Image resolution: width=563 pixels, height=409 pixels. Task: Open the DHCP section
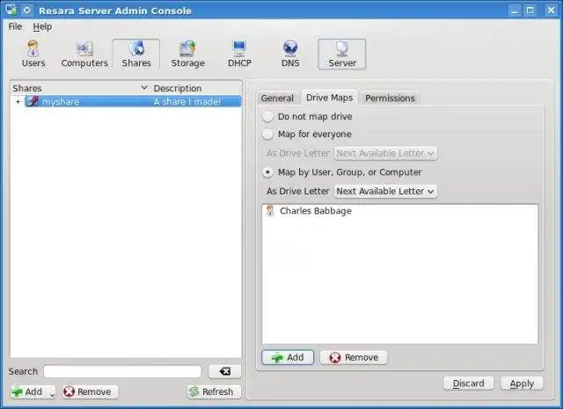click(239, 54)
